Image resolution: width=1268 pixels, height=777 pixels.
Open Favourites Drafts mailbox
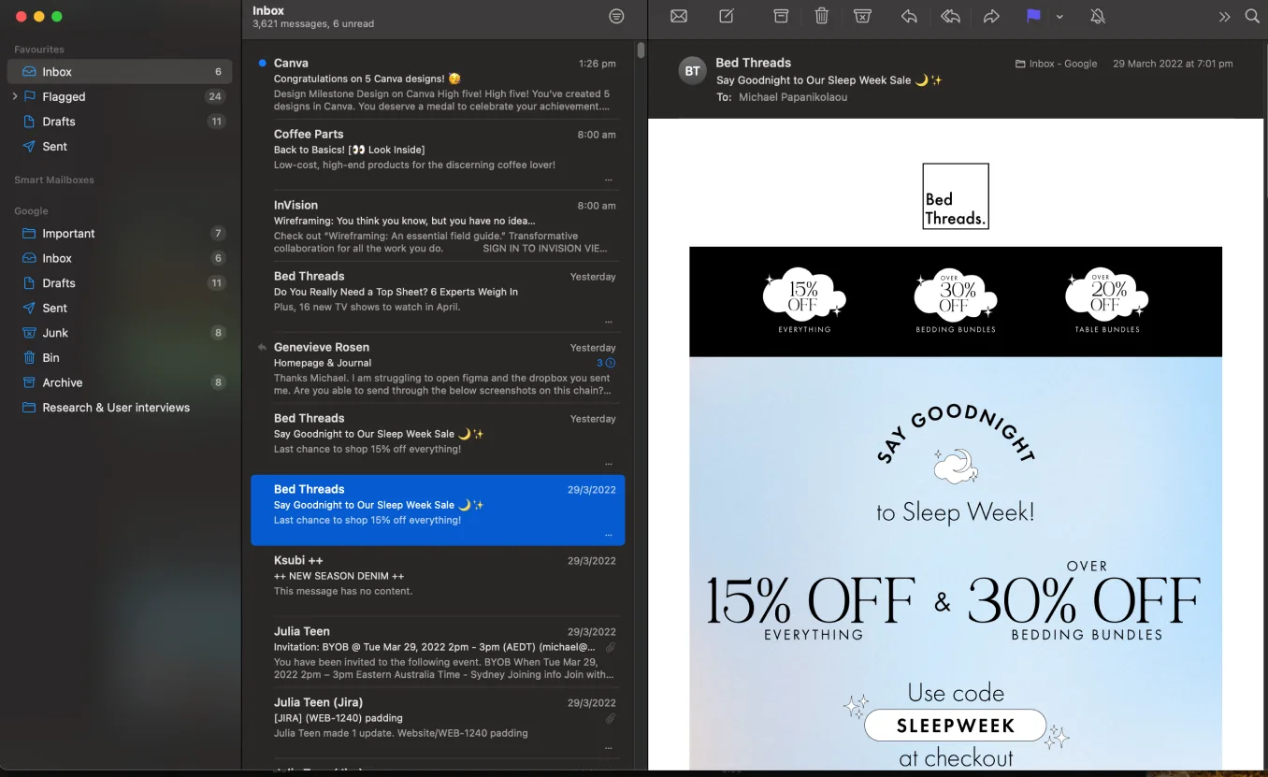[120, 122]
